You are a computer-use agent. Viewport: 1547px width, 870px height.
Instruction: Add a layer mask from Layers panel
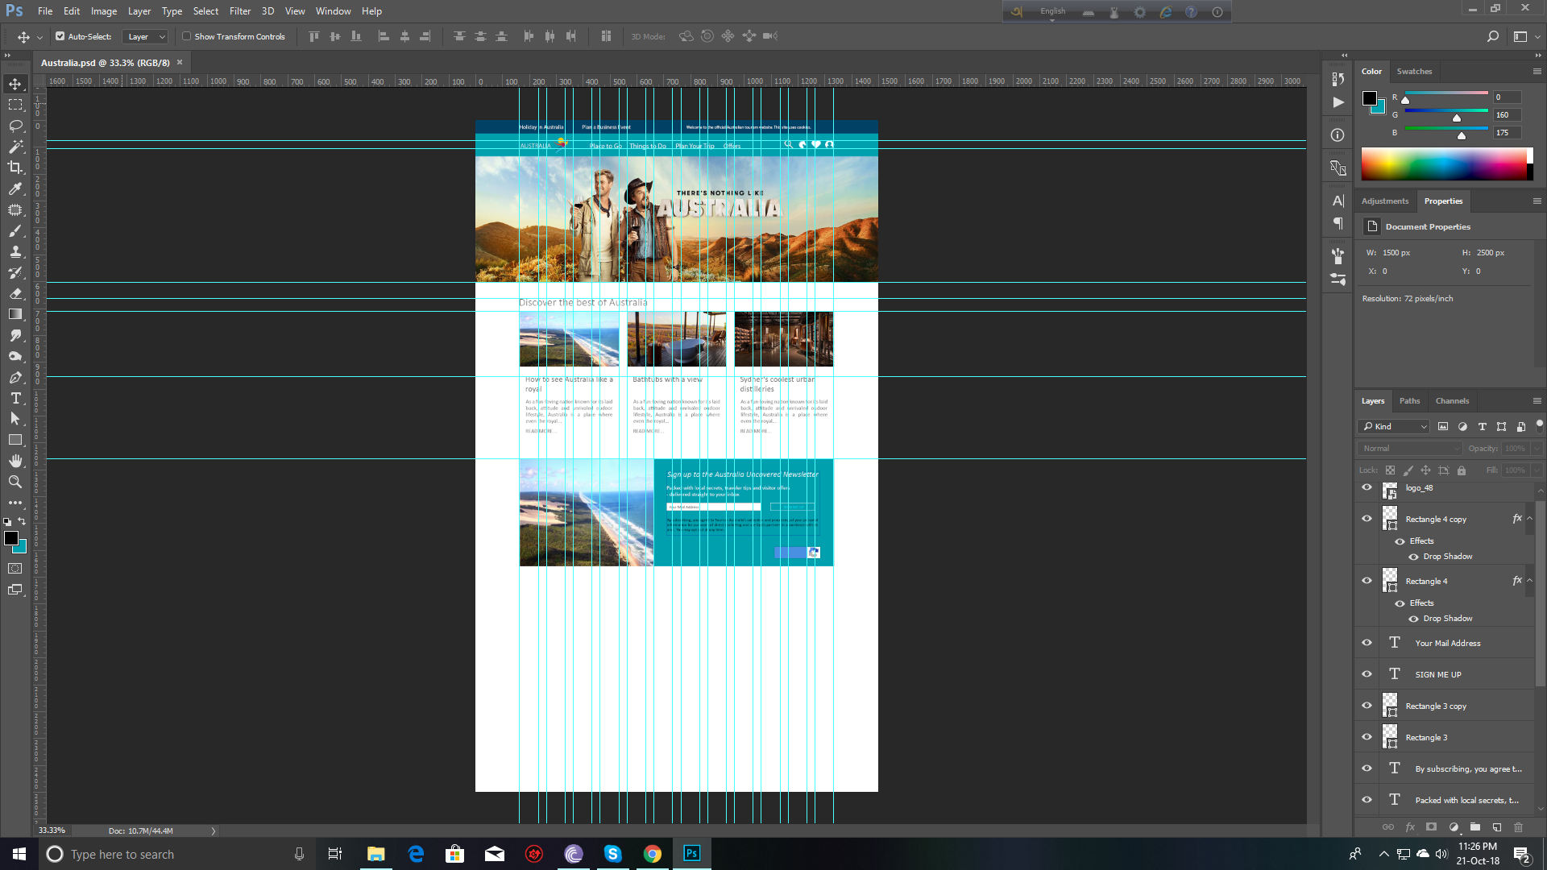(1431, 826)
